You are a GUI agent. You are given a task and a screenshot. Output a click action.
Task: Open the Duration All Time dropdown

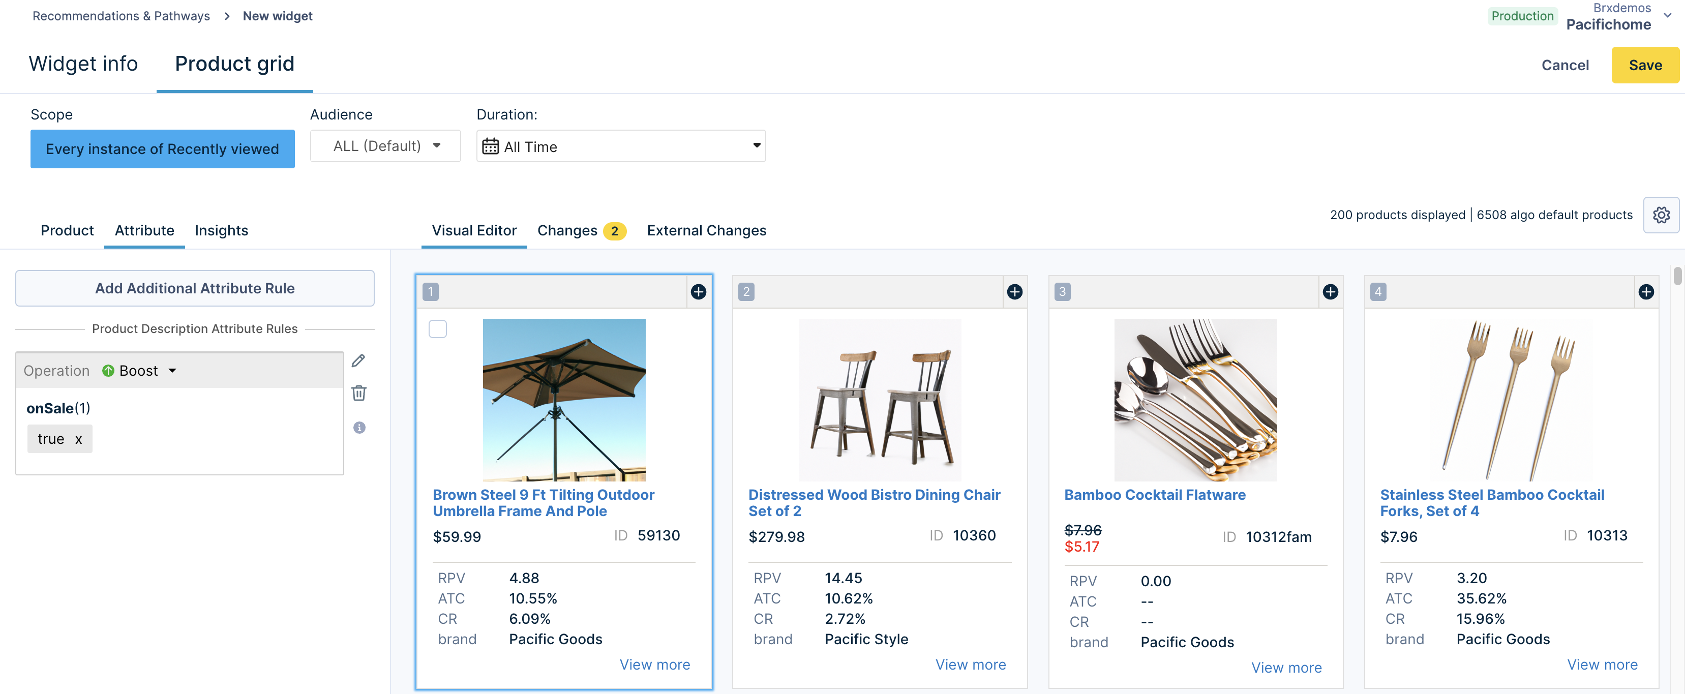click(621, 146)
